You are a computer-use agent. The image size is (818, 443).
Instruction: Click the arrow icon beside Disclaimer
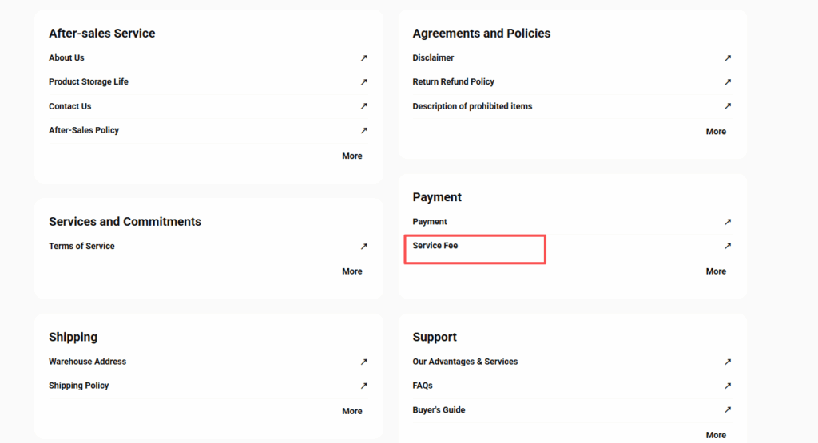tap(727, 58)
